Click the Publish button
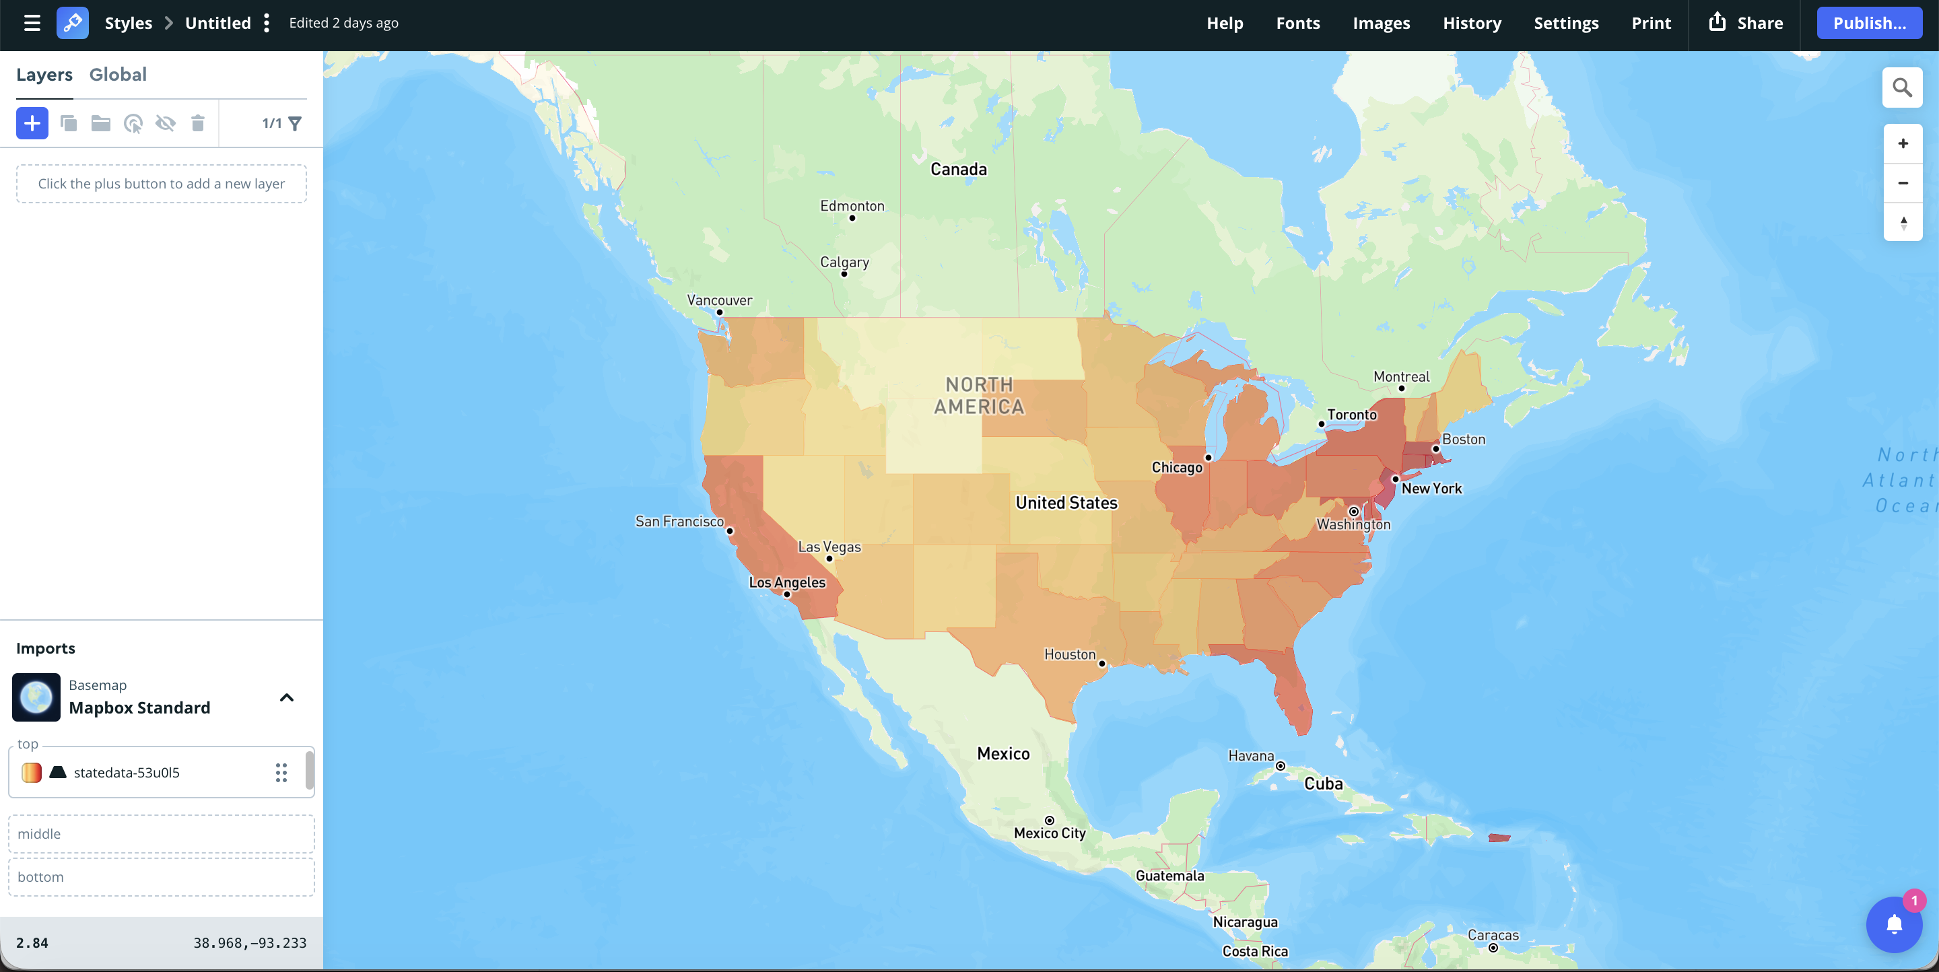This screenshot has height=972, width=1939. tap(1868, 24)
